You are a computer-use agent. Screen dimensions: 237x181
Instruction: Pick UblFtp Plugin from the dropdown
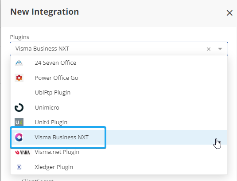(119, 92)
